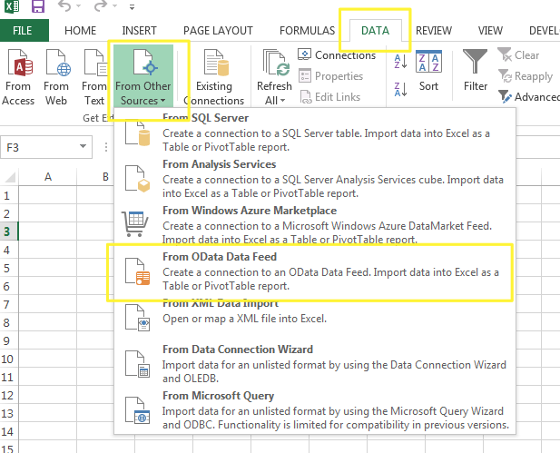The height and width of the screenshot is (453, 560).
Task: Open the Redo history dropdown arrow
Action: point(114,6)
